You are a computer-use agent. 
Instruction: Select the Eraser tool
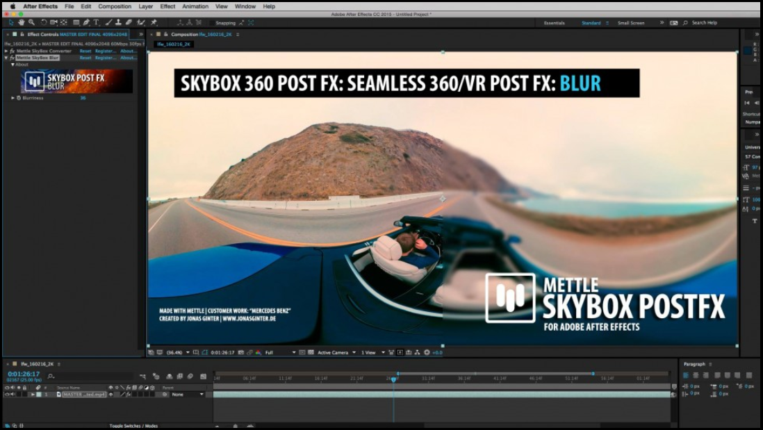[129, 22]
